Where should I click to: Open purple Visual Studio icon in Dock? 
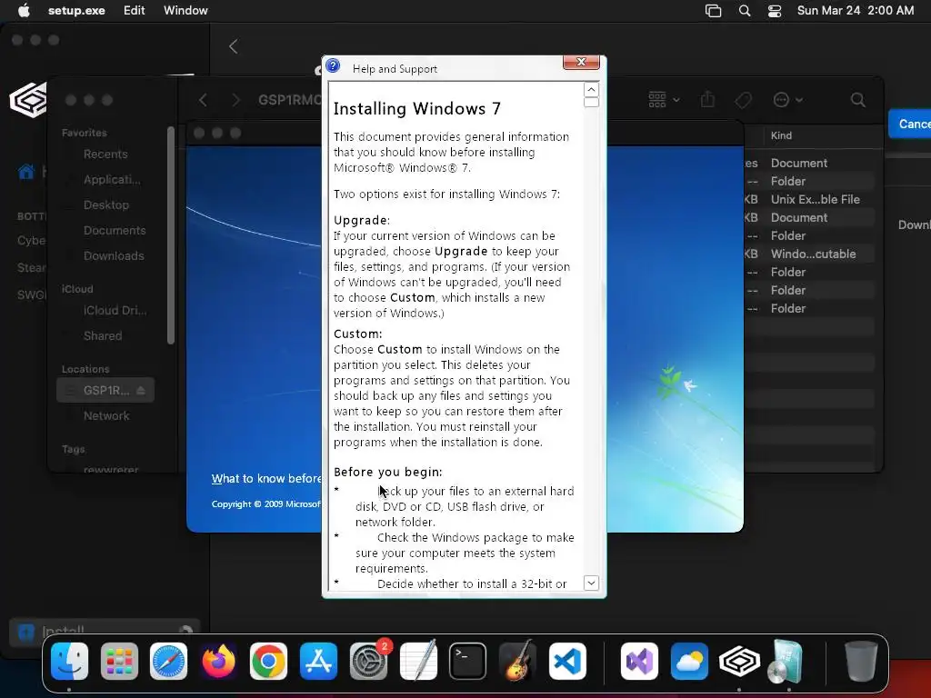click(639, 662)
